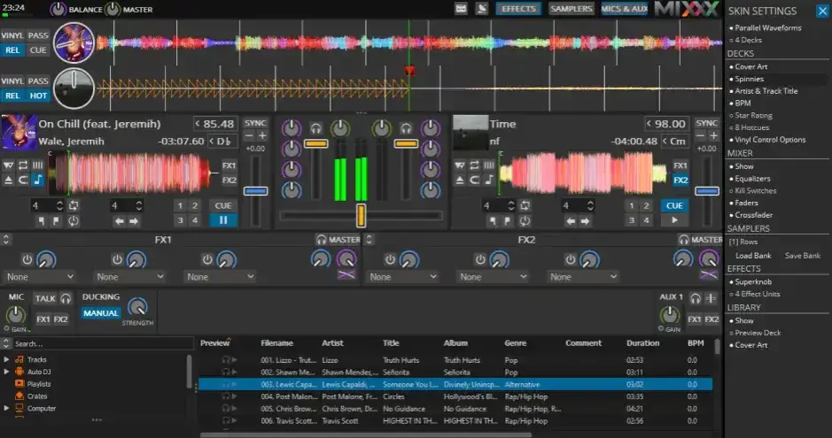Enable Star Rating in skin settings
Screen dimensions: 832x438
(x=753, y=115)
